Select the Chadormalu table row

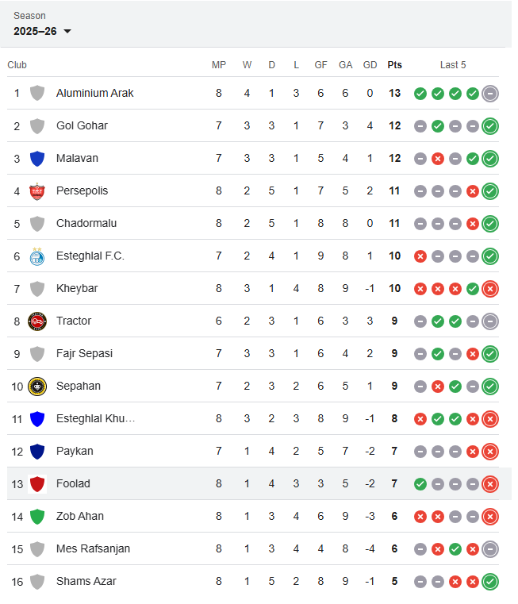click(254, 223)
